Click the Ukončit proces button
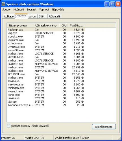 click(104, 127)
